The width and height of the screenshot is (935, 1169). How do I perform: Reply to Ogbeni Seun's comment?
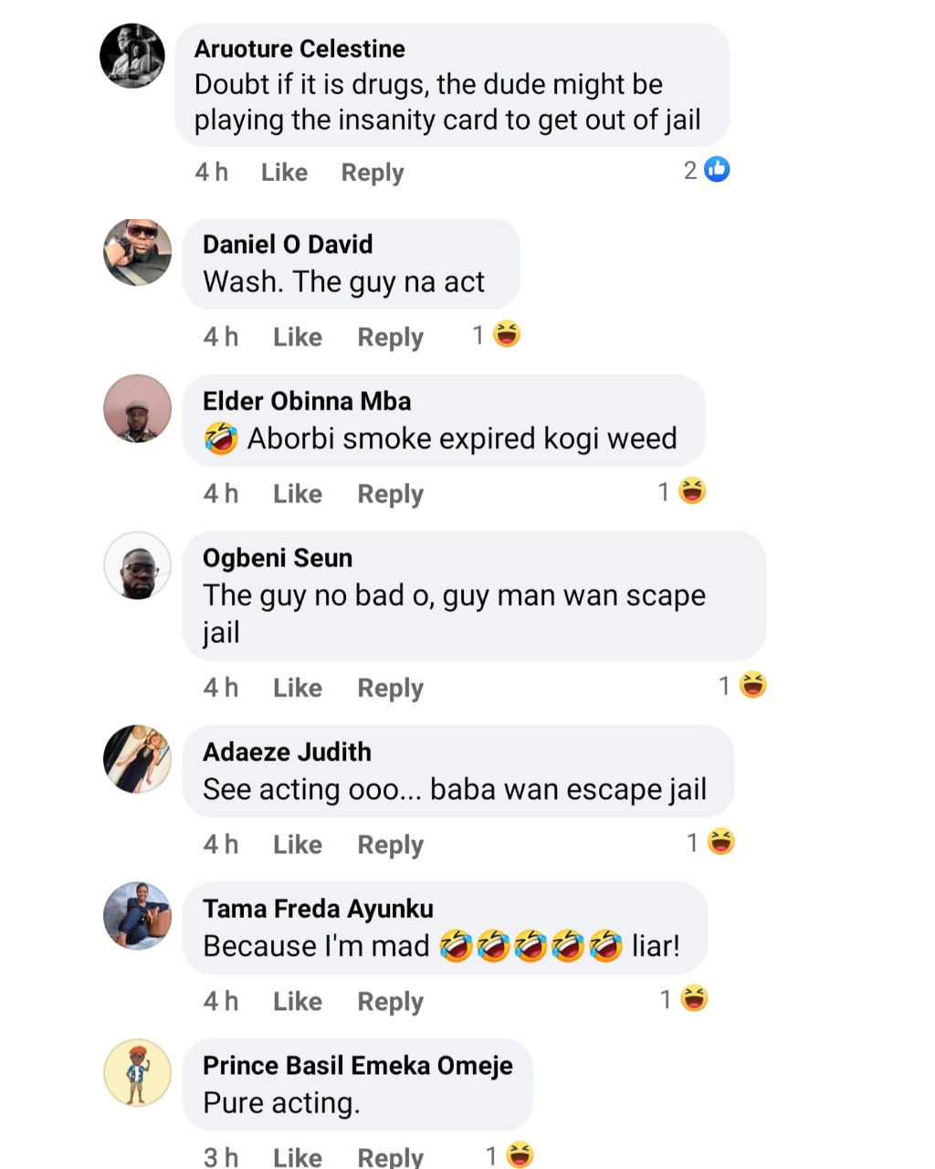(x=390, y=688)
